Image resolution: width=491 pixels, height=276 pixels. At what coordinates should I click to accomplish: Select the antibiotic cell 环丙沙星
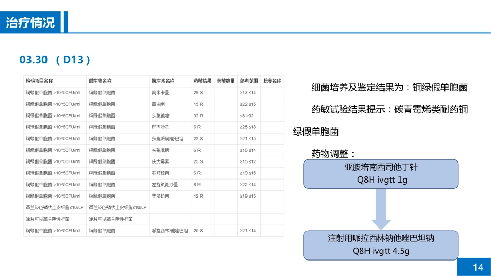161,127
